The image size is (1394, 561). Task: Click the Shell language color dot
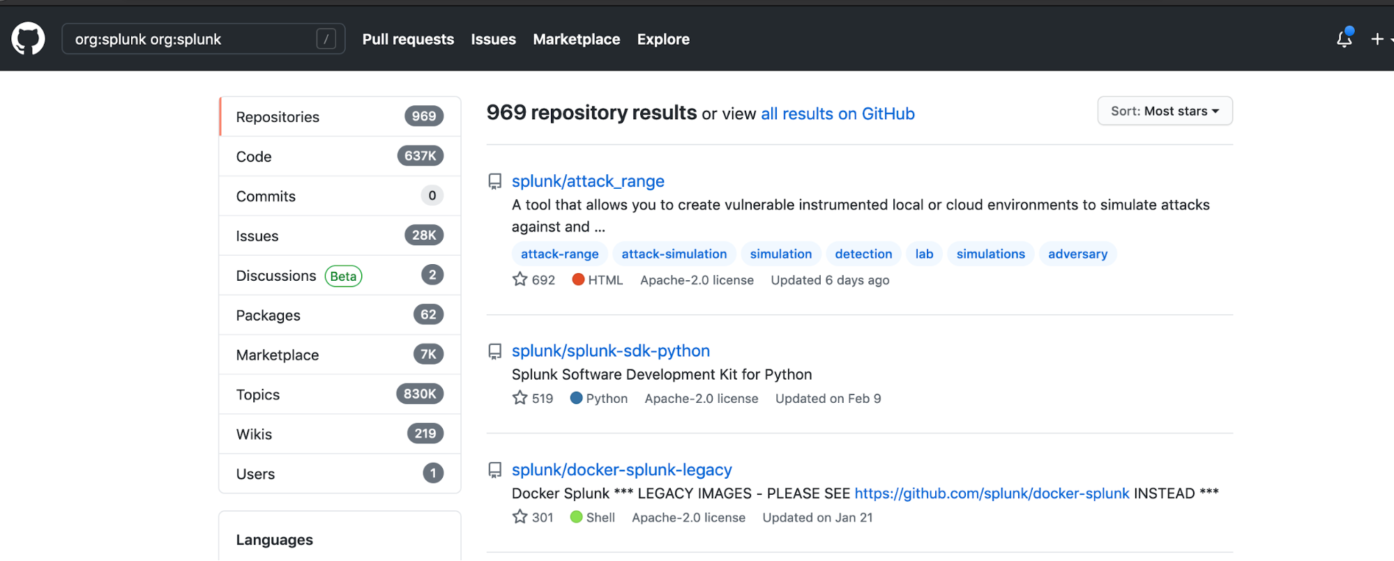576,517
